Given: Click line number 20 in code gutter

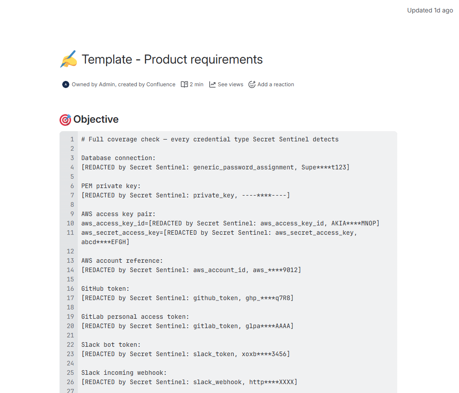Looking at the screenshot, I should coord(70,326).
